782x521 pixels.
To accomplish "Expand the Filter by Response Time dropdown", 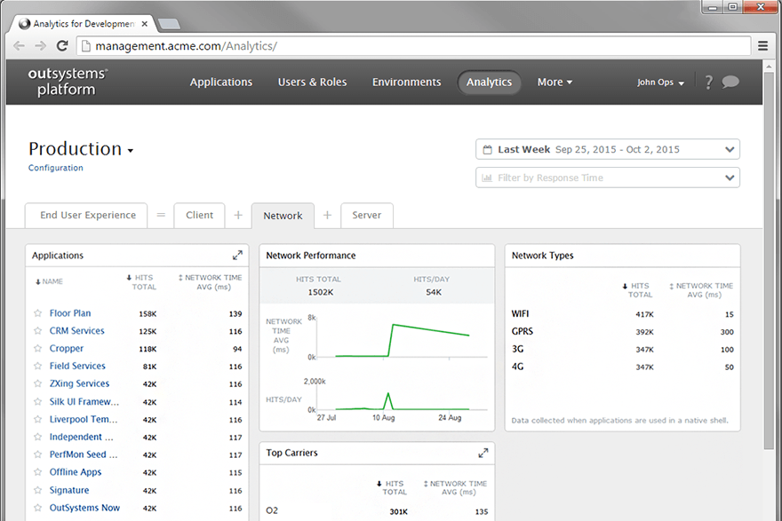I will coord(608,178).
